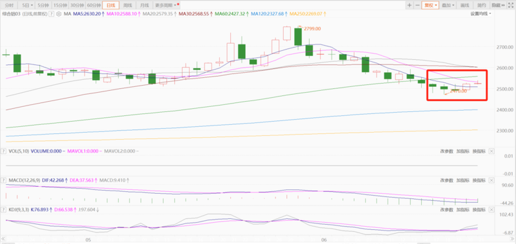
Task: Open help icon beside 综合铝03 title
Action: [52, 14]
